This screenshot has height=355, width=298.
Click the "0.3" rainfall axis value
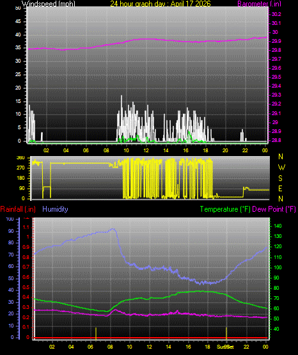pyautogui.click(x=26, y=307)
